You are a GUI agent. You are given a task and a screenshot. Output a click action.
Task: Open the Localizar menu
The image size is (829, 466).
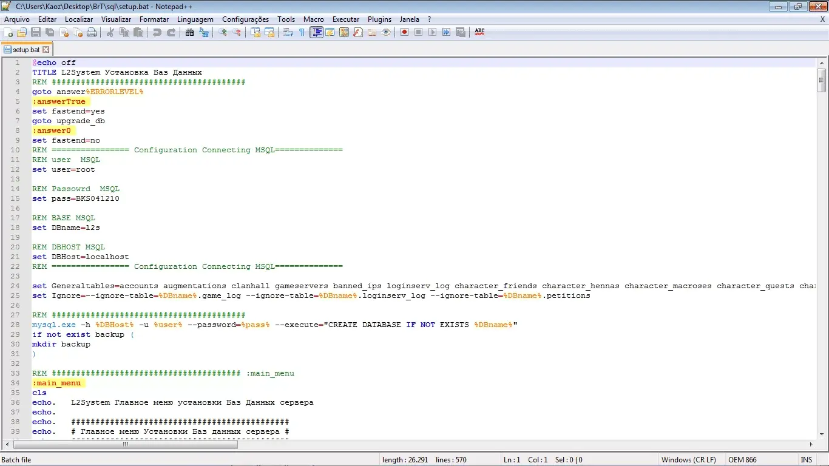coord(79,19)
